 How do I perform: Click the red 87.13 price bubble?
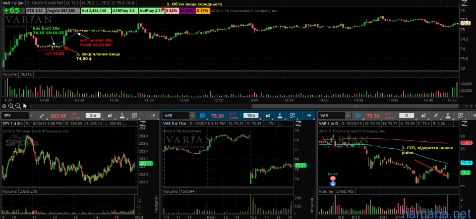(x=466, y=142)
